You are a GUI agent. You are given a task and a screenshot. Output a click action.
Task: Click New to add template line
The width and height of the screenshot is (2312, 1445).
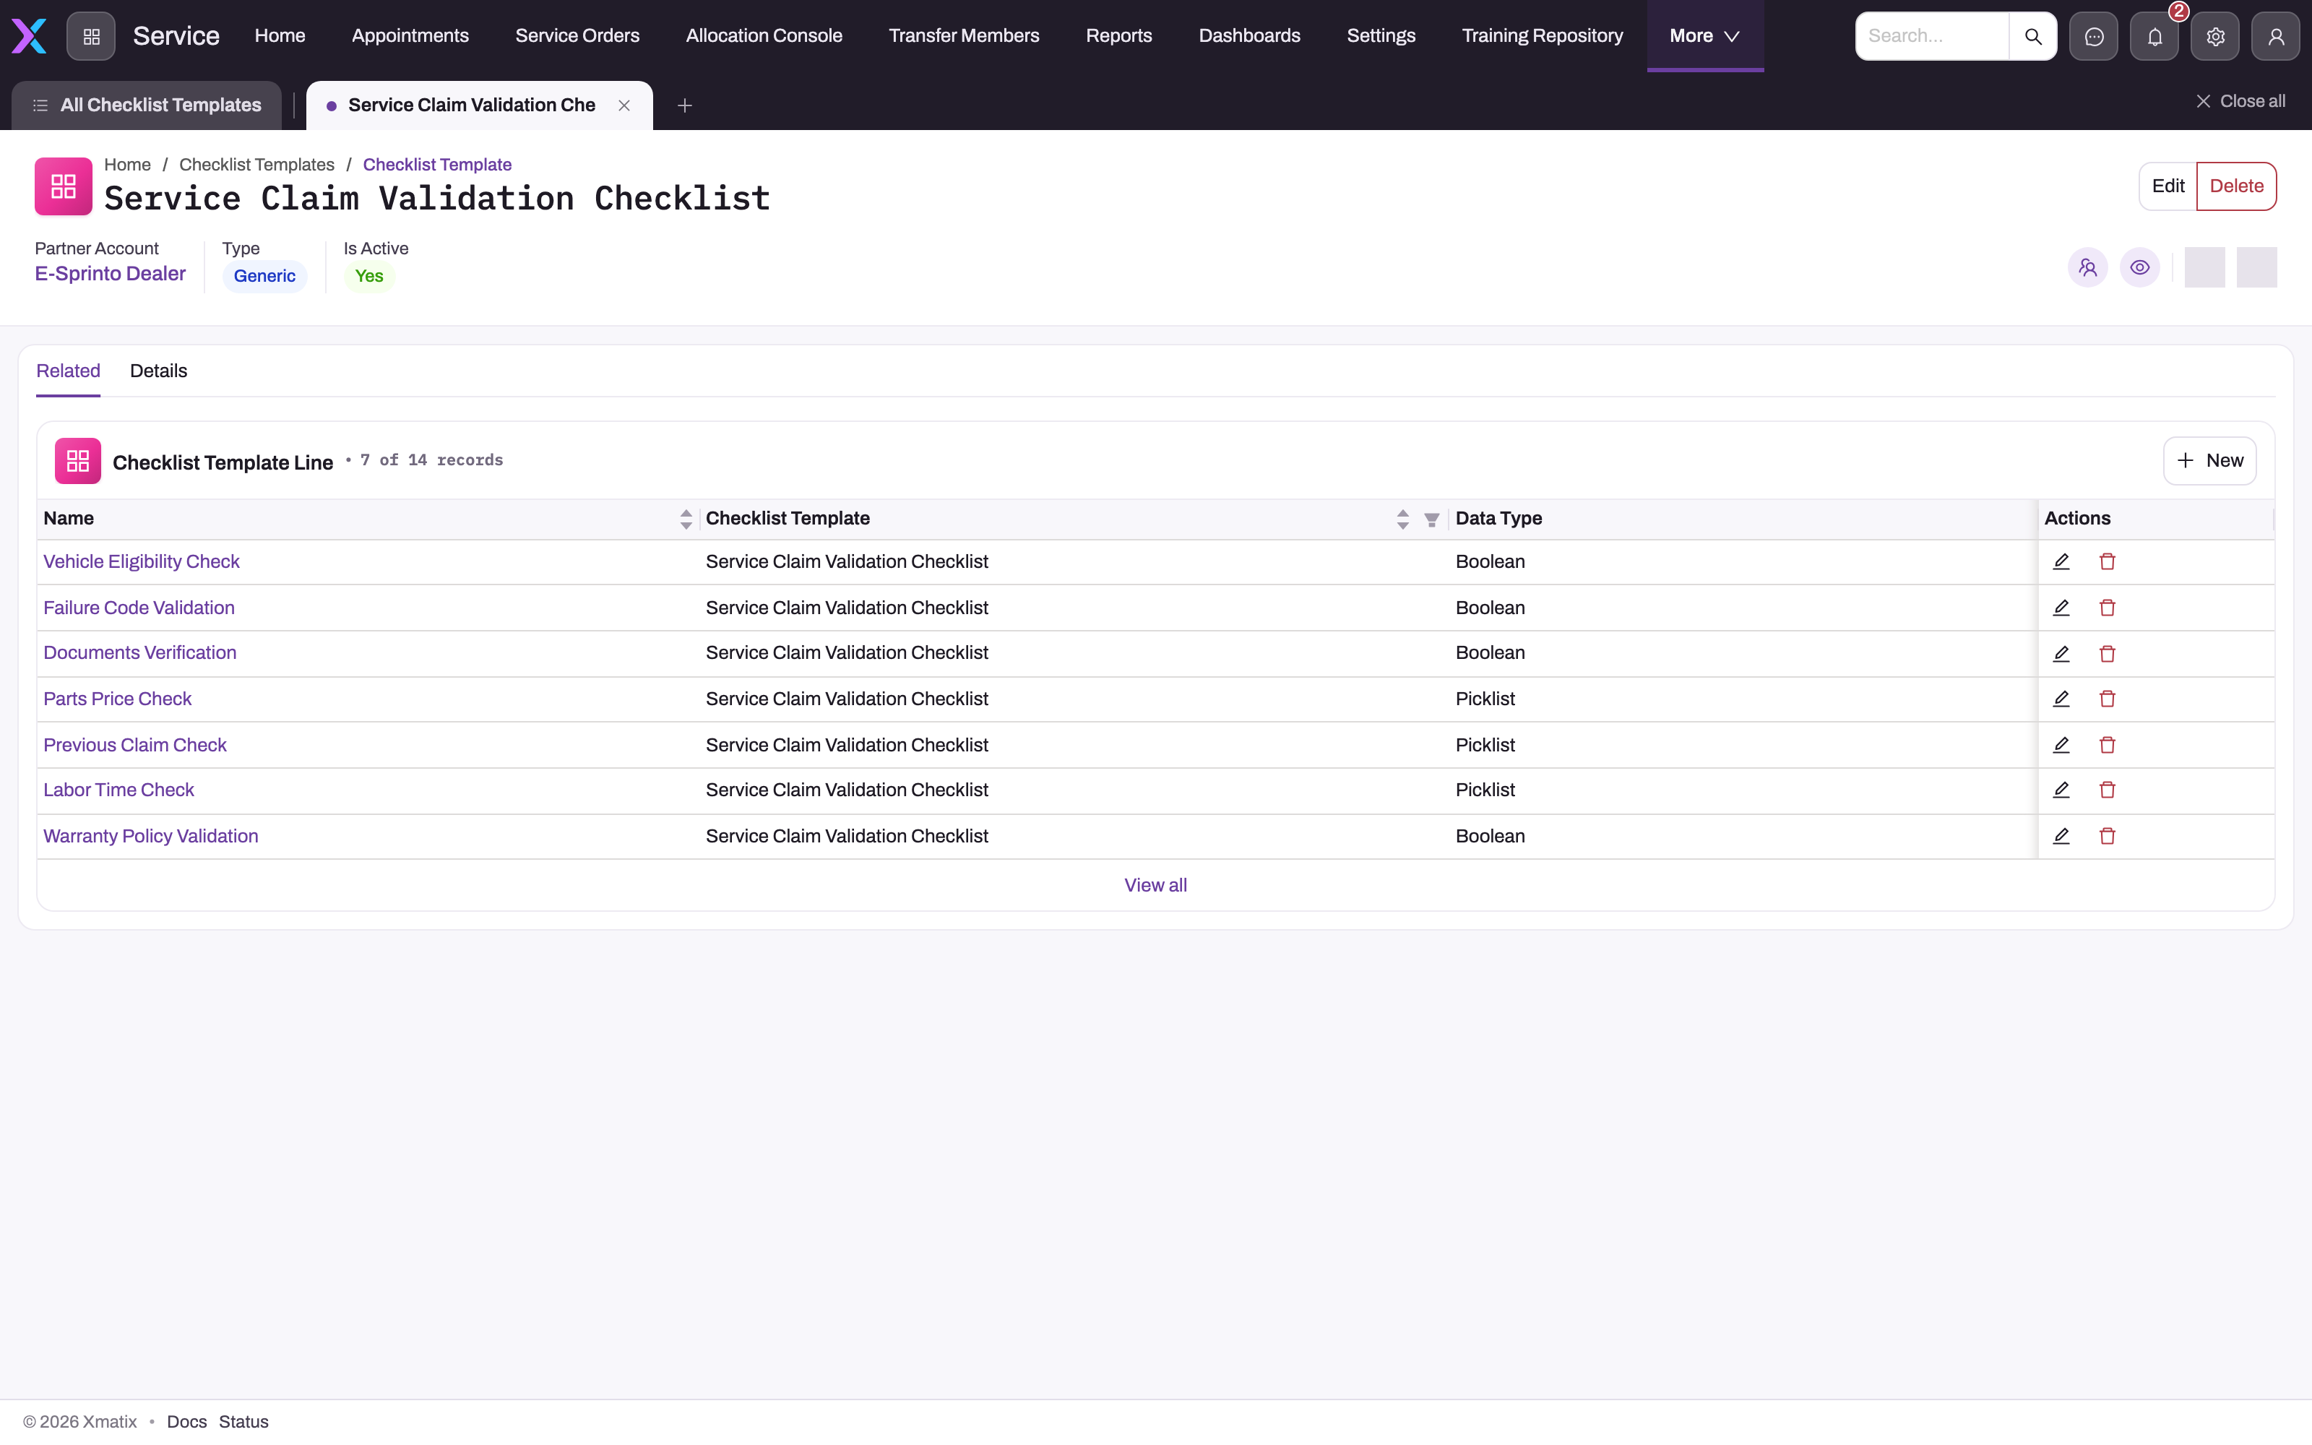(2210, 461)
